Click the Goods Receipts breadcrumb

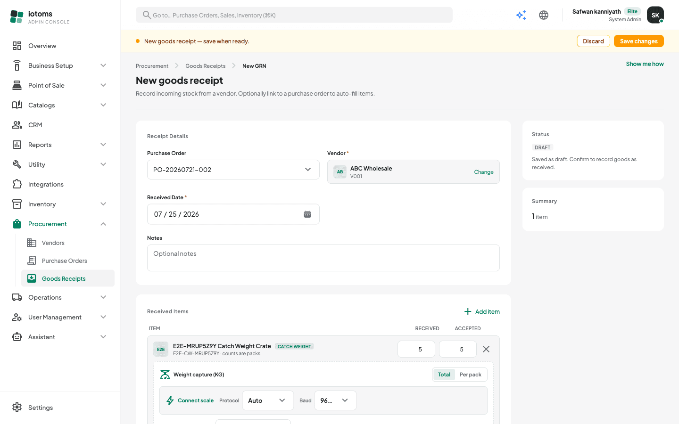205,66
